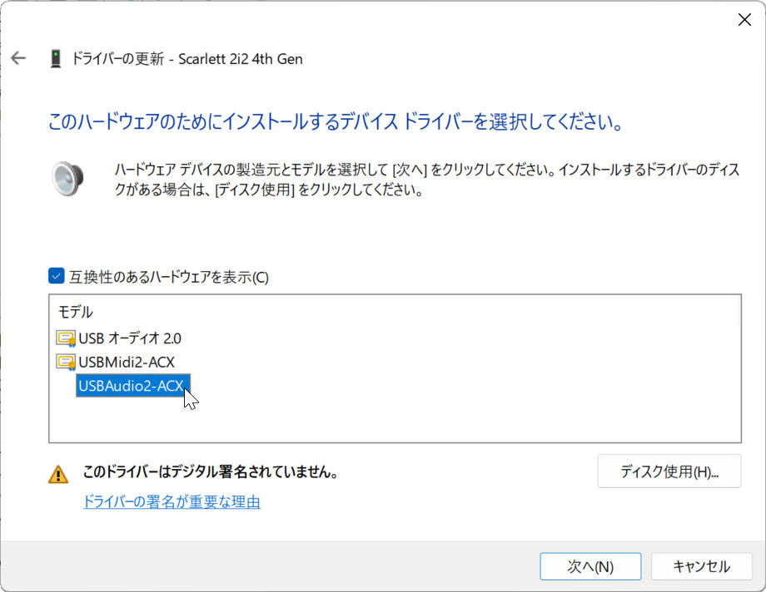Select USBAudio2-ACX model
The image size is (766, 592).
click(x=133, y=386)
